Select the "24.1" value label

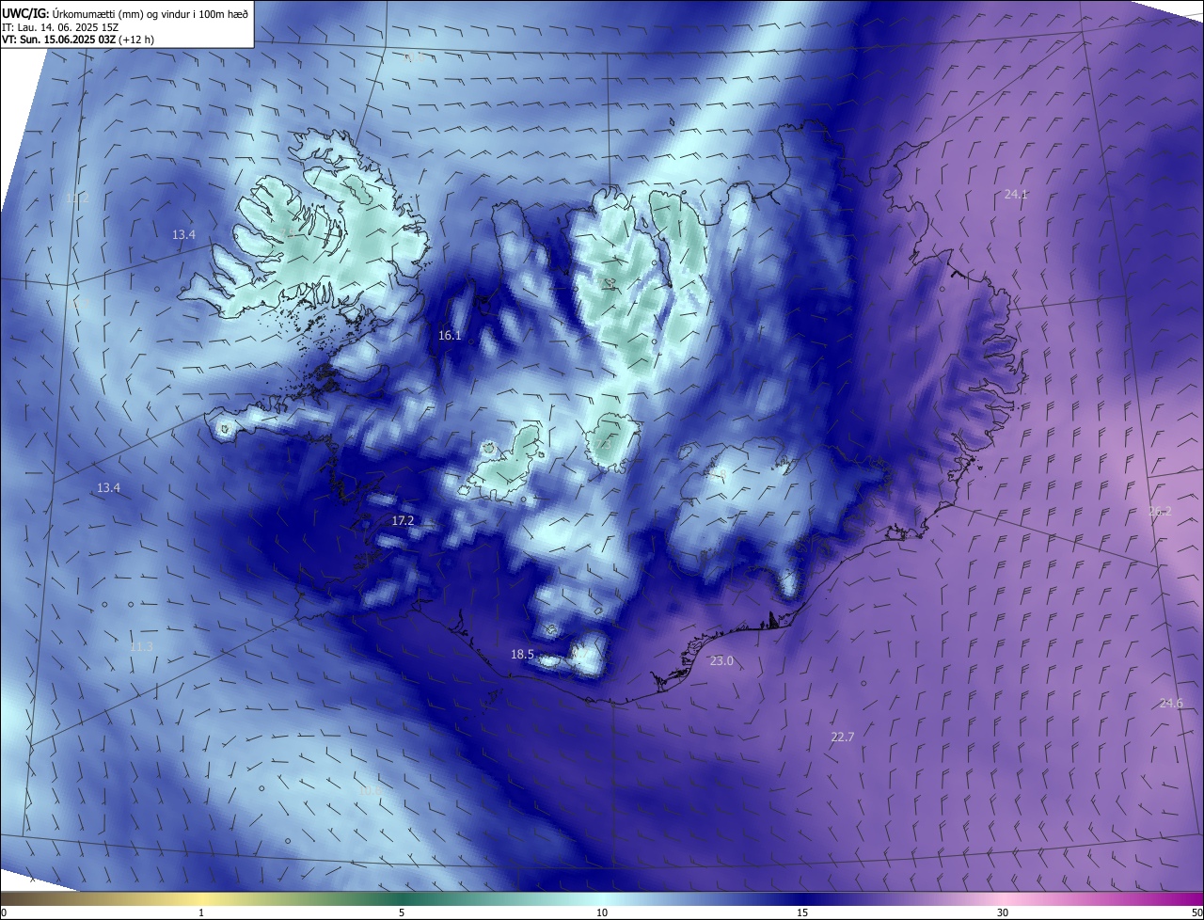pyautogui.click(x=1016, y=195)
